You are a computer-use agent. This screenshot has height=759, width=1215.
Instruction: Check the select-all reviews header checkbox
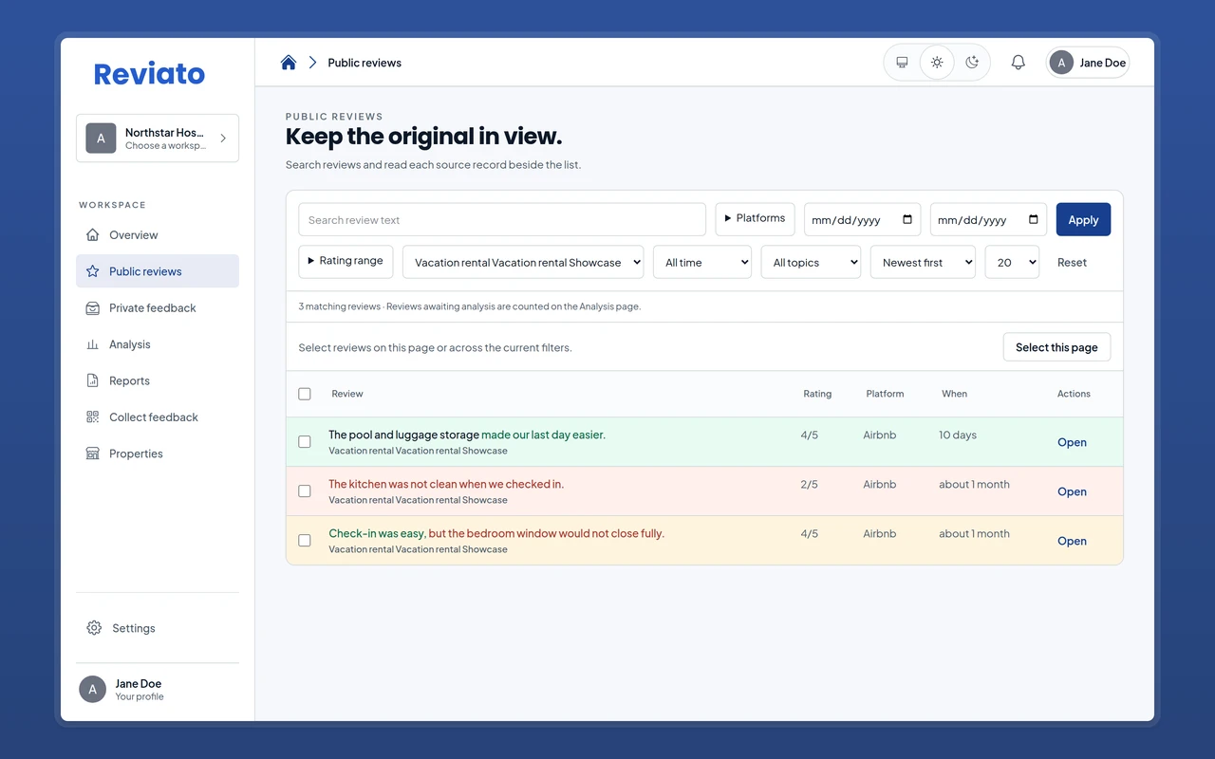[x=305, y=394]
